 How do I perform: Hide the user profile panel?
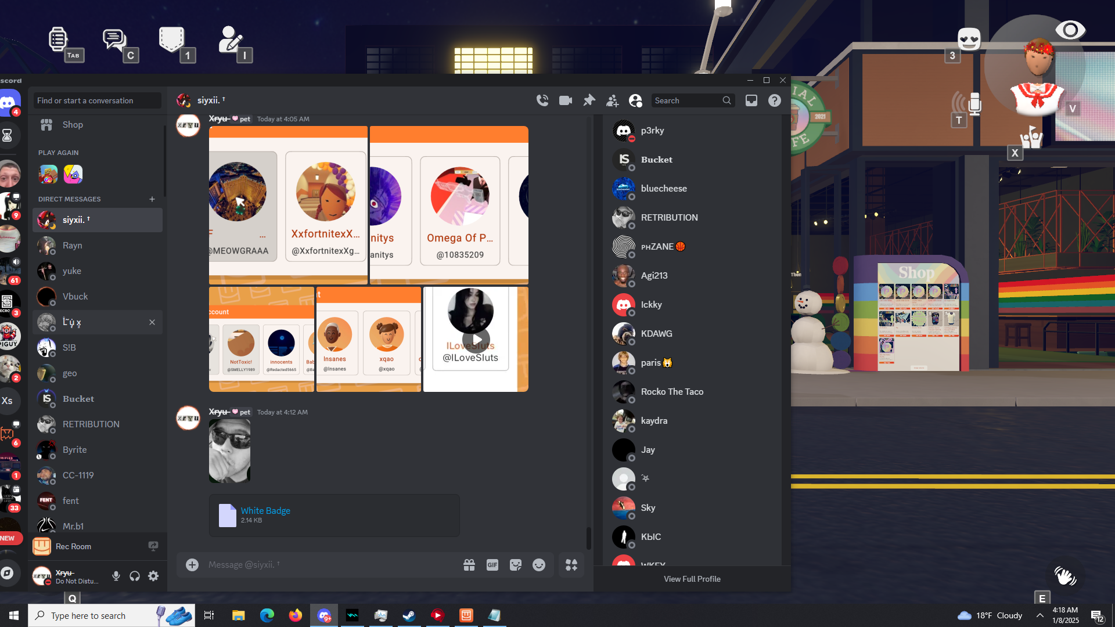(635, 100)
